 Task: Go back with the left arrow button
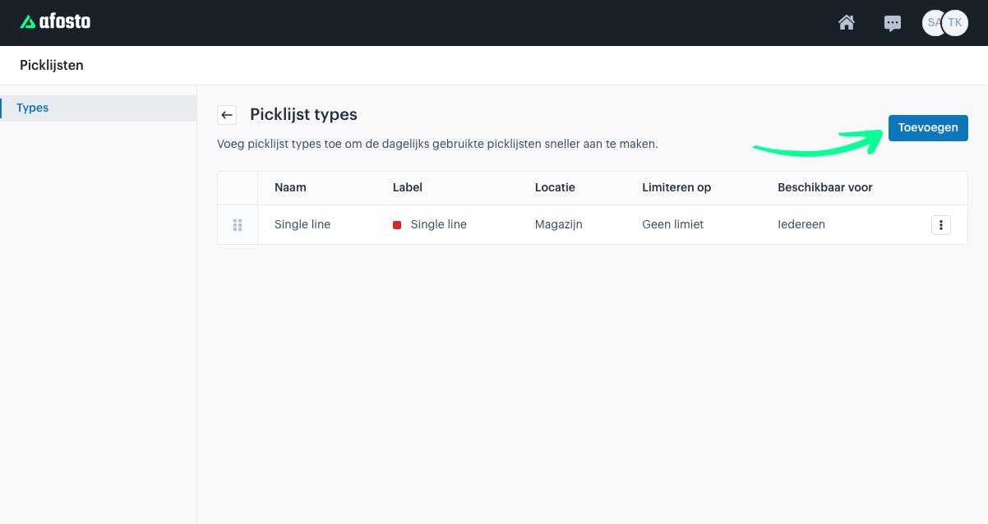[x=228, y=115]
